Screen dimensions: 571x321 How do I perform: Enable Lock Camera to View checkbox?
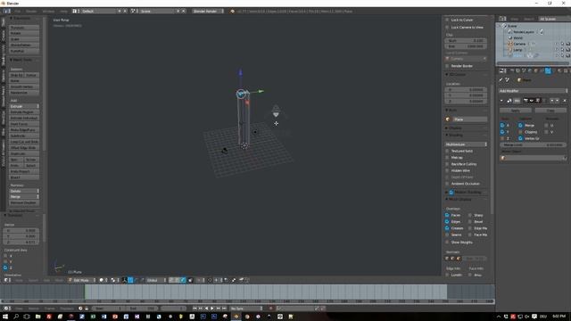click(447, 28)
